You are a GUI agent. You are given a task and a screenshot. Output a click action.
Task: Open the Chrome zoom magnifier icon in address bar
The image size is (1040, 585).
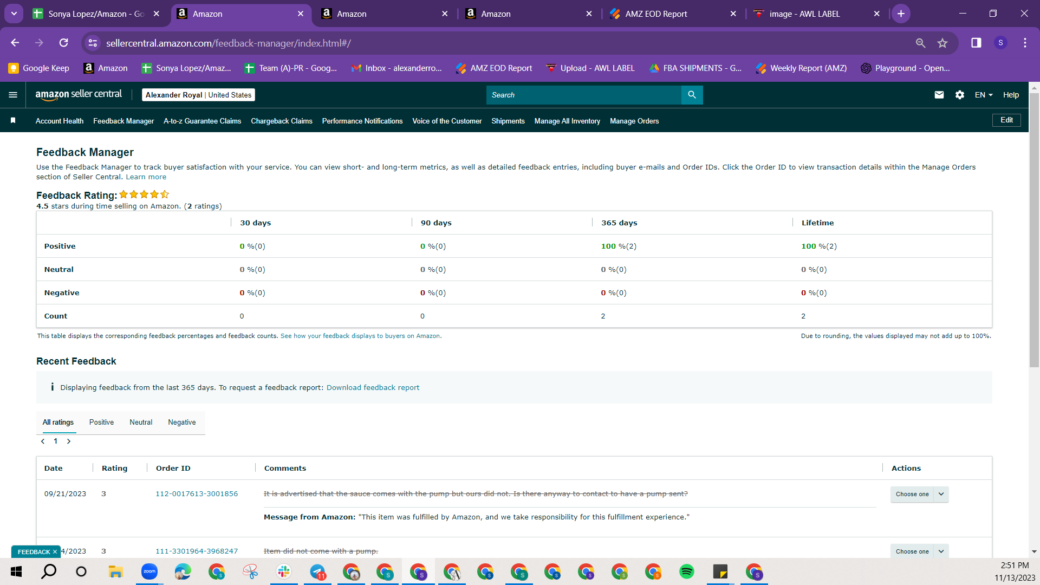coord(920,43)
